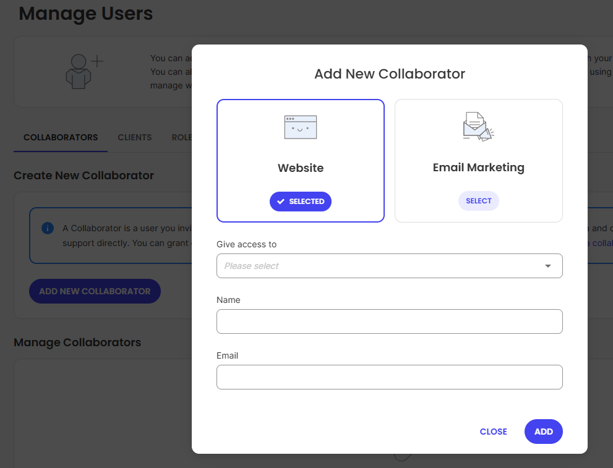Select the Website card title
The height and width of the screenshot is (468, 613).
click(300, 168)
